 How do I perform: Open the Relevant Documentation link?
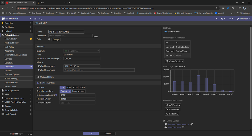pyautogui.click(x=178, y=124)
